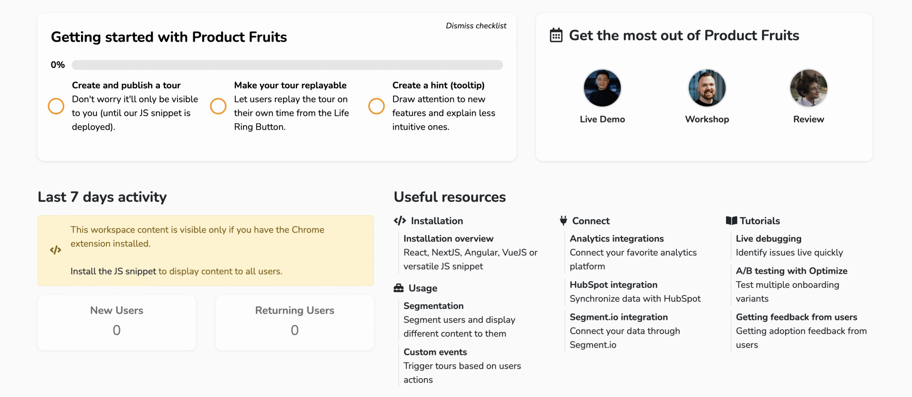This screenshot has height=397, width=912.
Task: Open the Installation overview resource
Action: 448,239
